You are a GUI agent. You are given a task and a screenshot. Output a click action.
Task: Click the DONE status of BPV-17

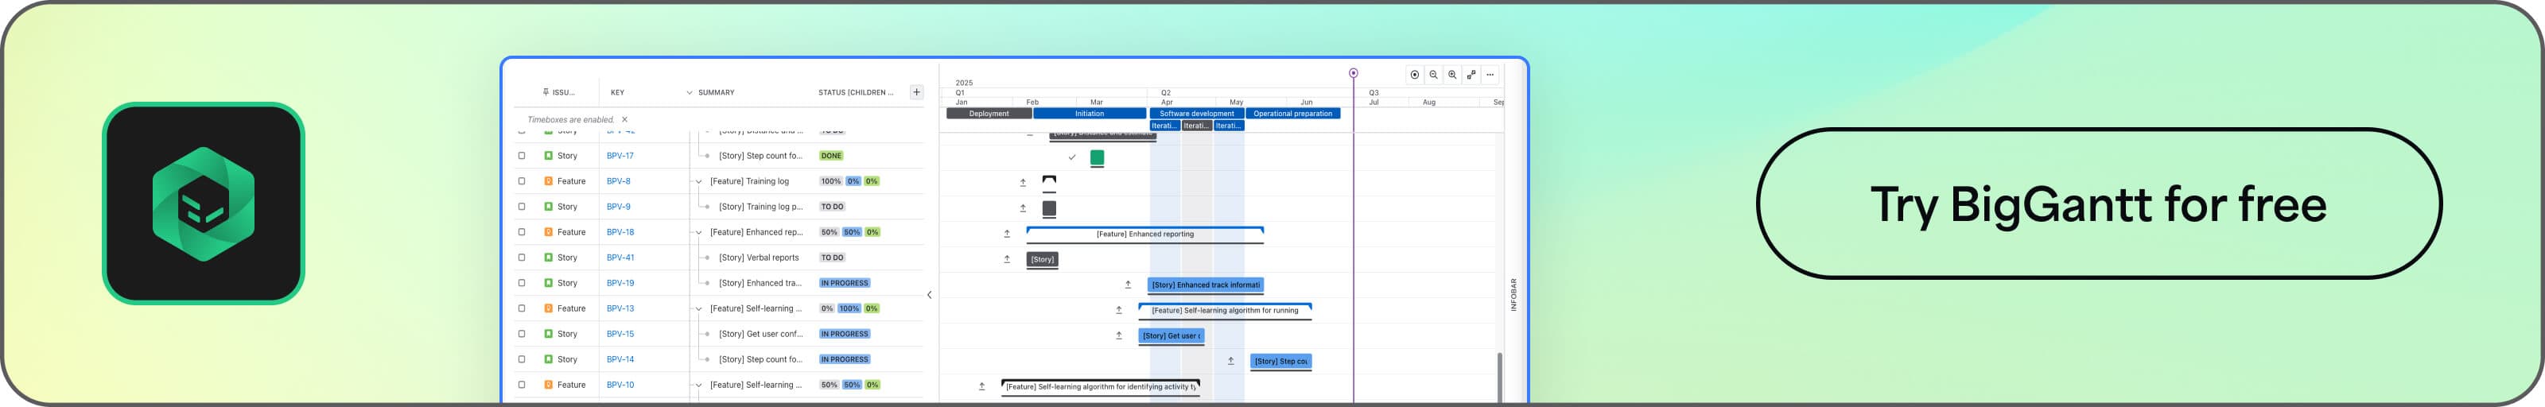[832, 156]
